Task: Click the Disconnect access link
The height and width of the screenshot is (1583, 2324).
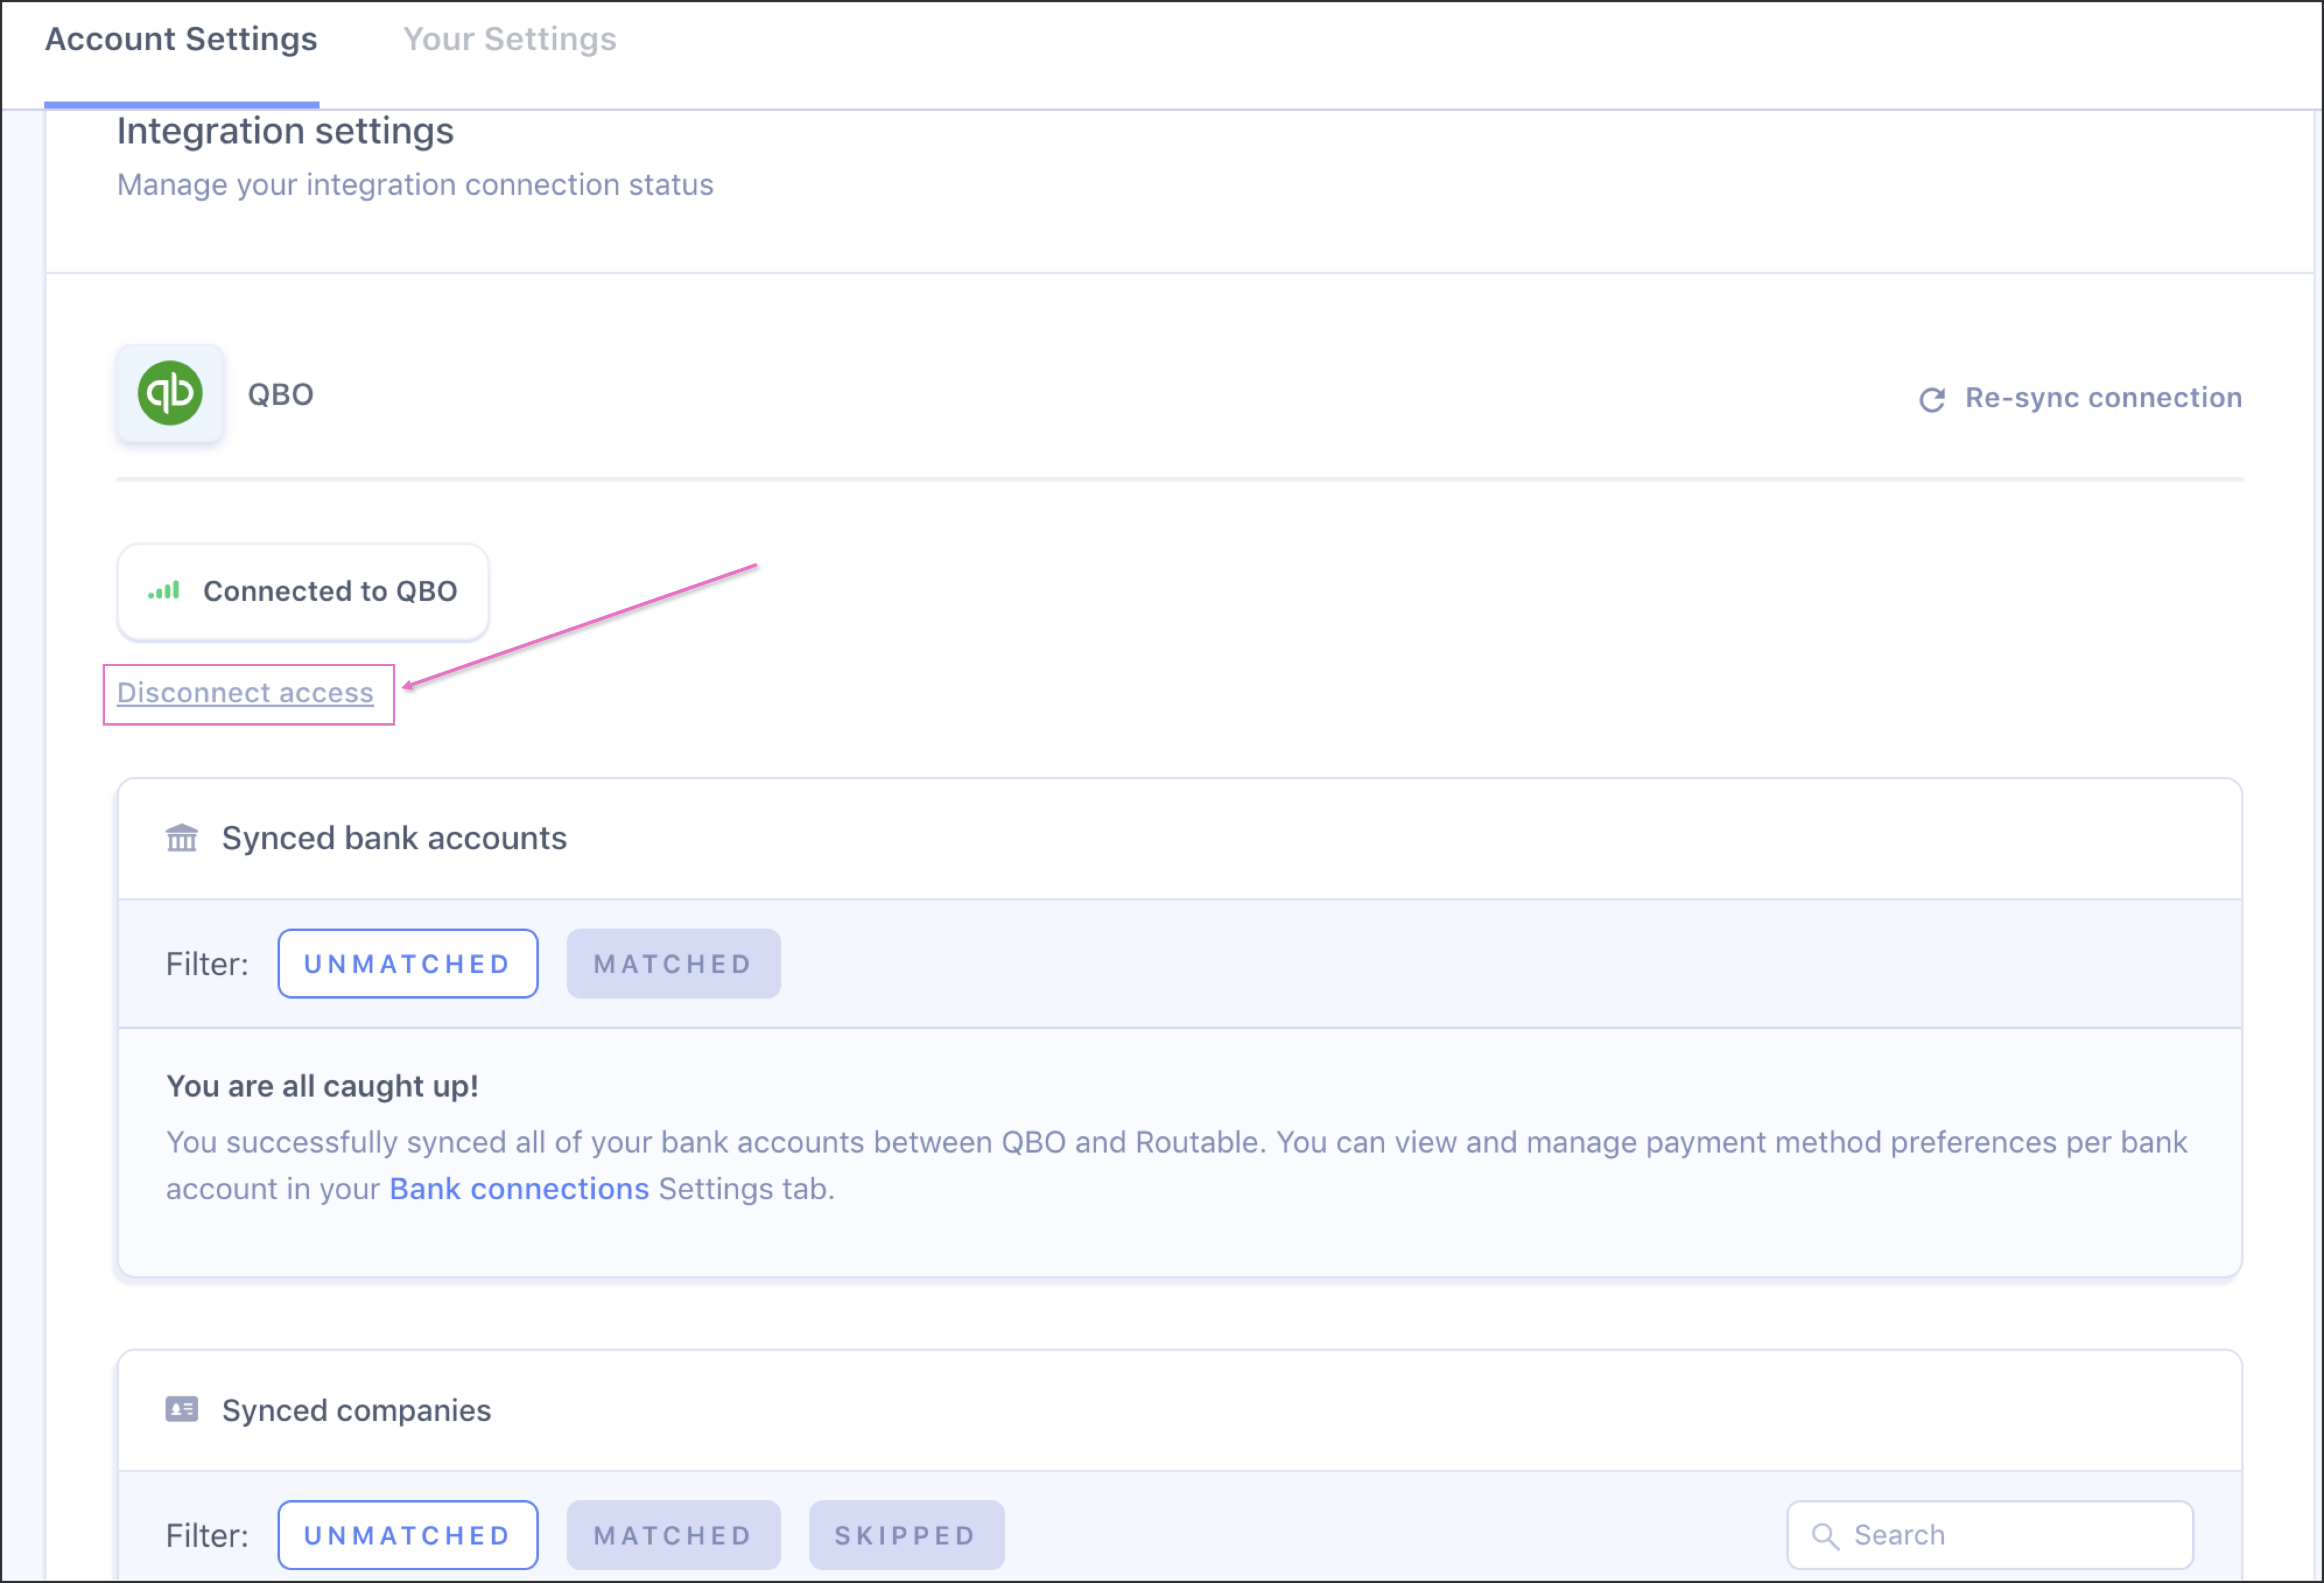Action: 245,692
